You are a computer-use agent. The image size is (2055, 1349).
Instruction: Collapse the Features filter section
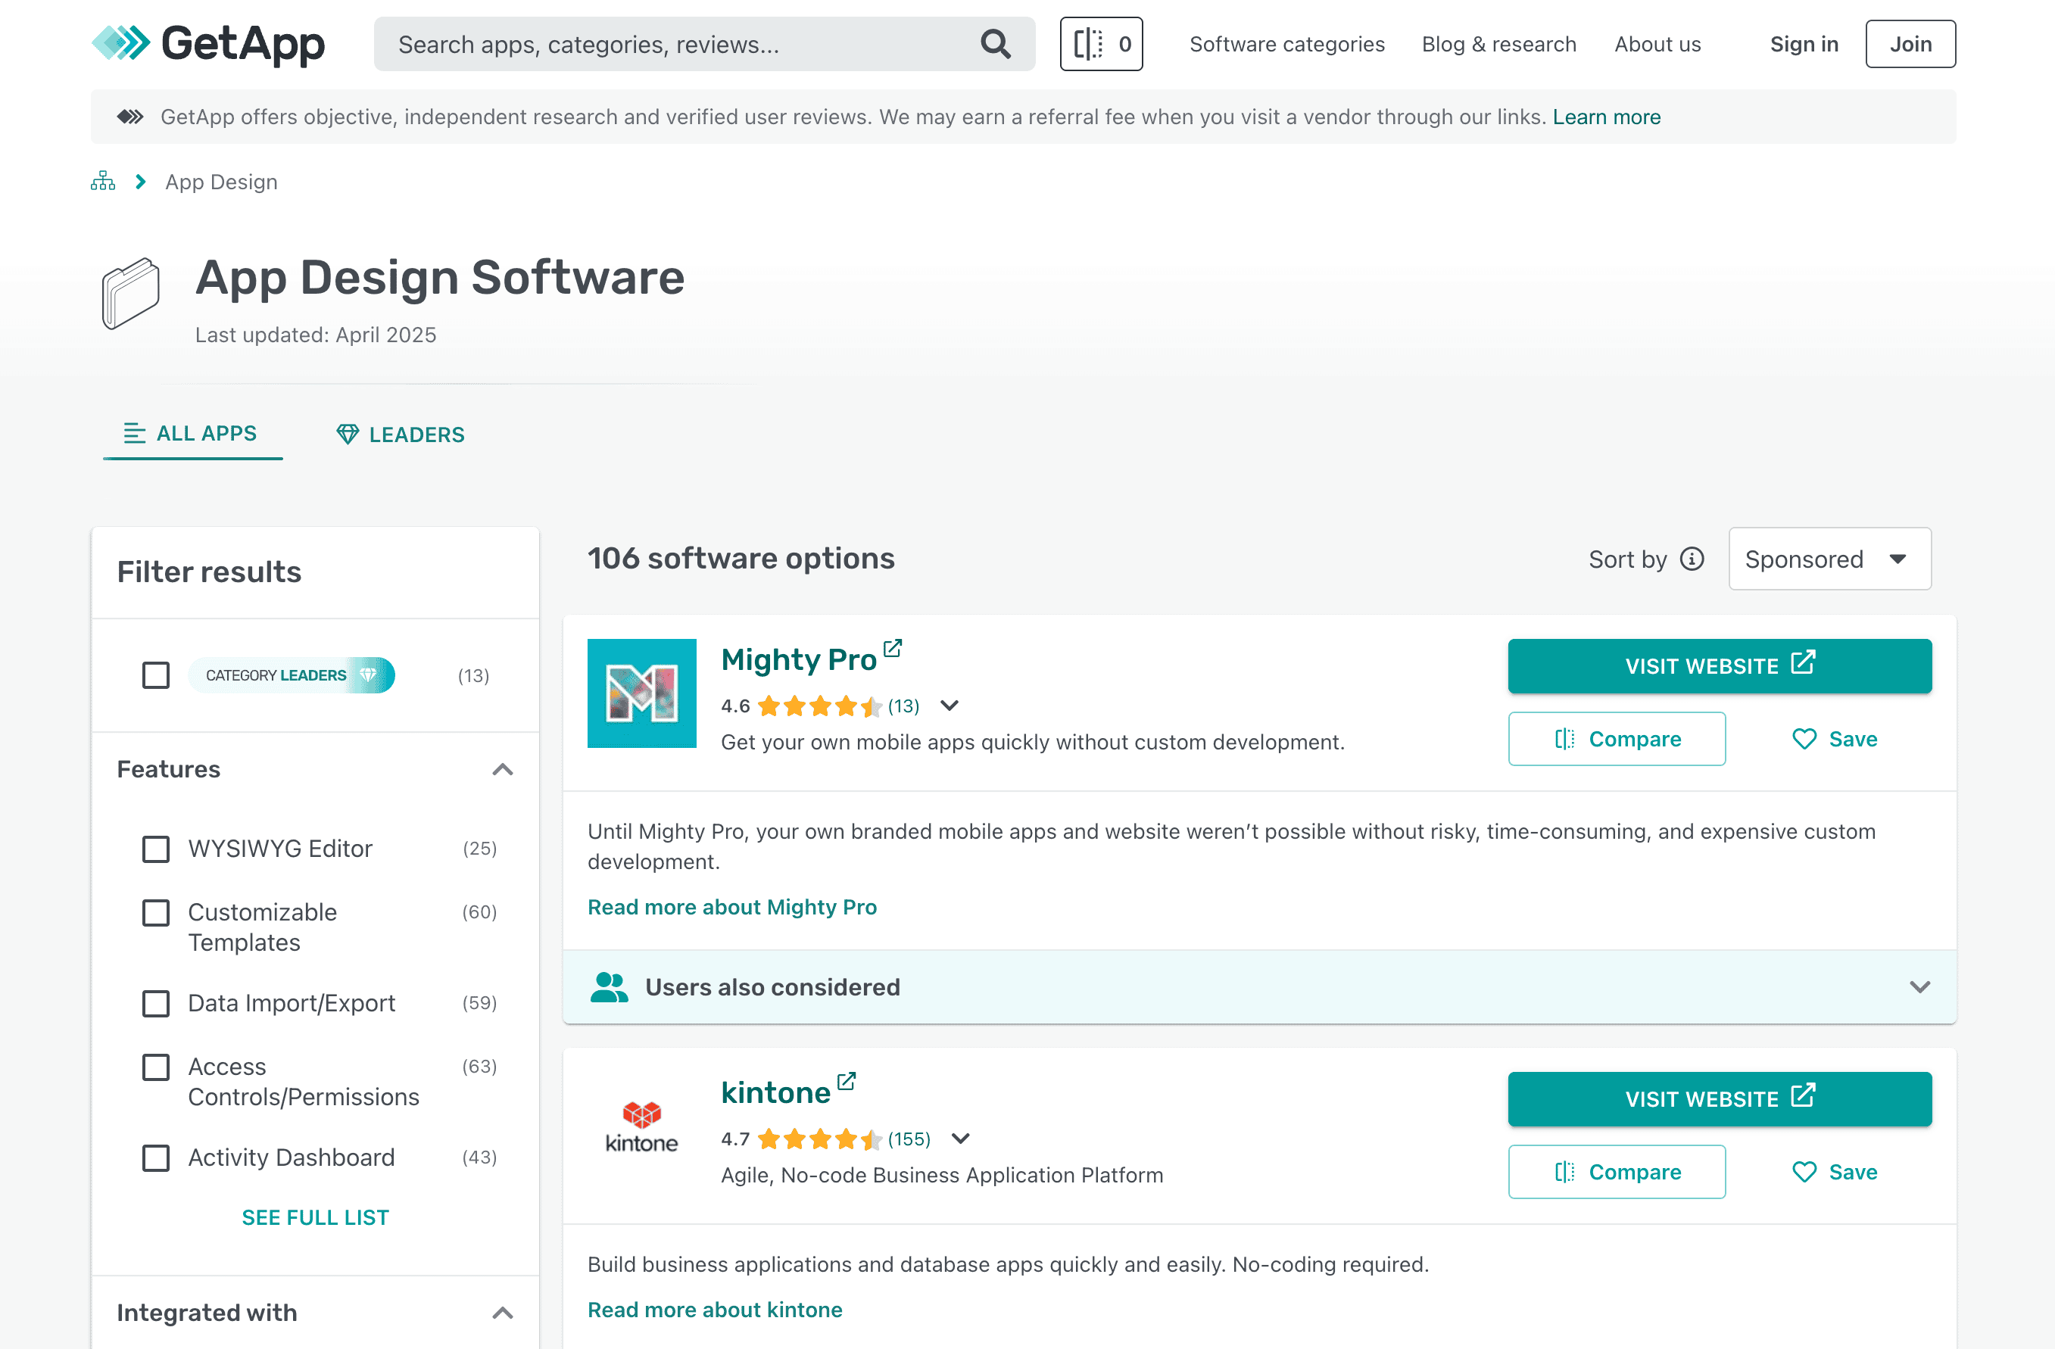503,769
